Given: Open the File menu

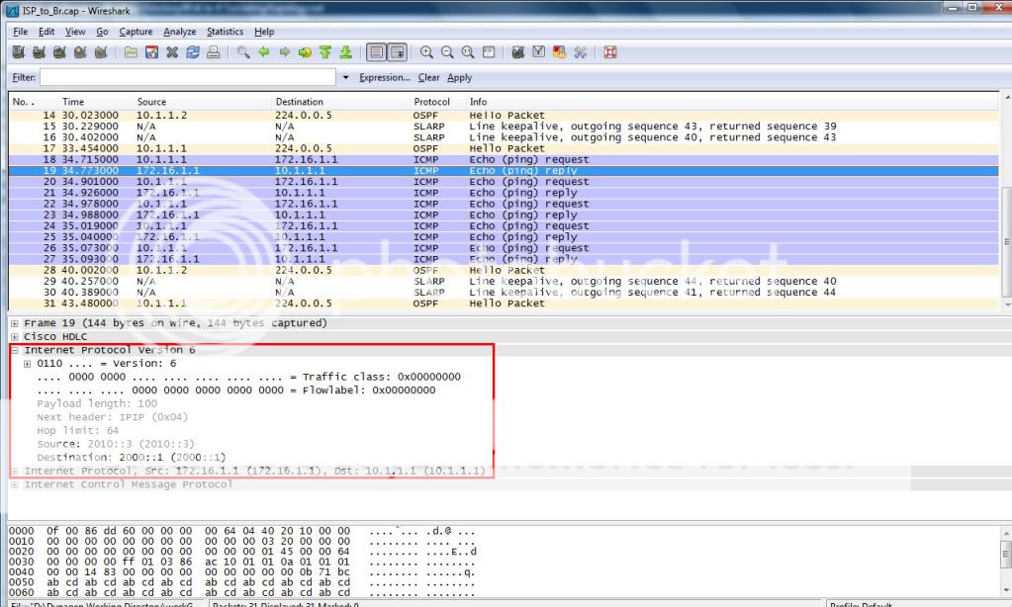Looking at the screenshot, I should 20,32.
